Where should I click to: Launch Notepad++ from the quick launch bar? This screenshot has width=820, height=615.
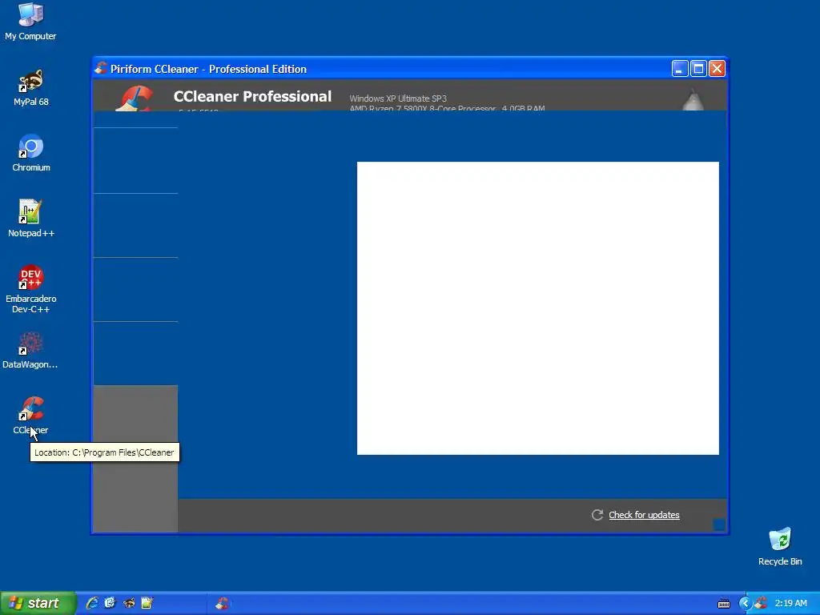click(147, 603)
